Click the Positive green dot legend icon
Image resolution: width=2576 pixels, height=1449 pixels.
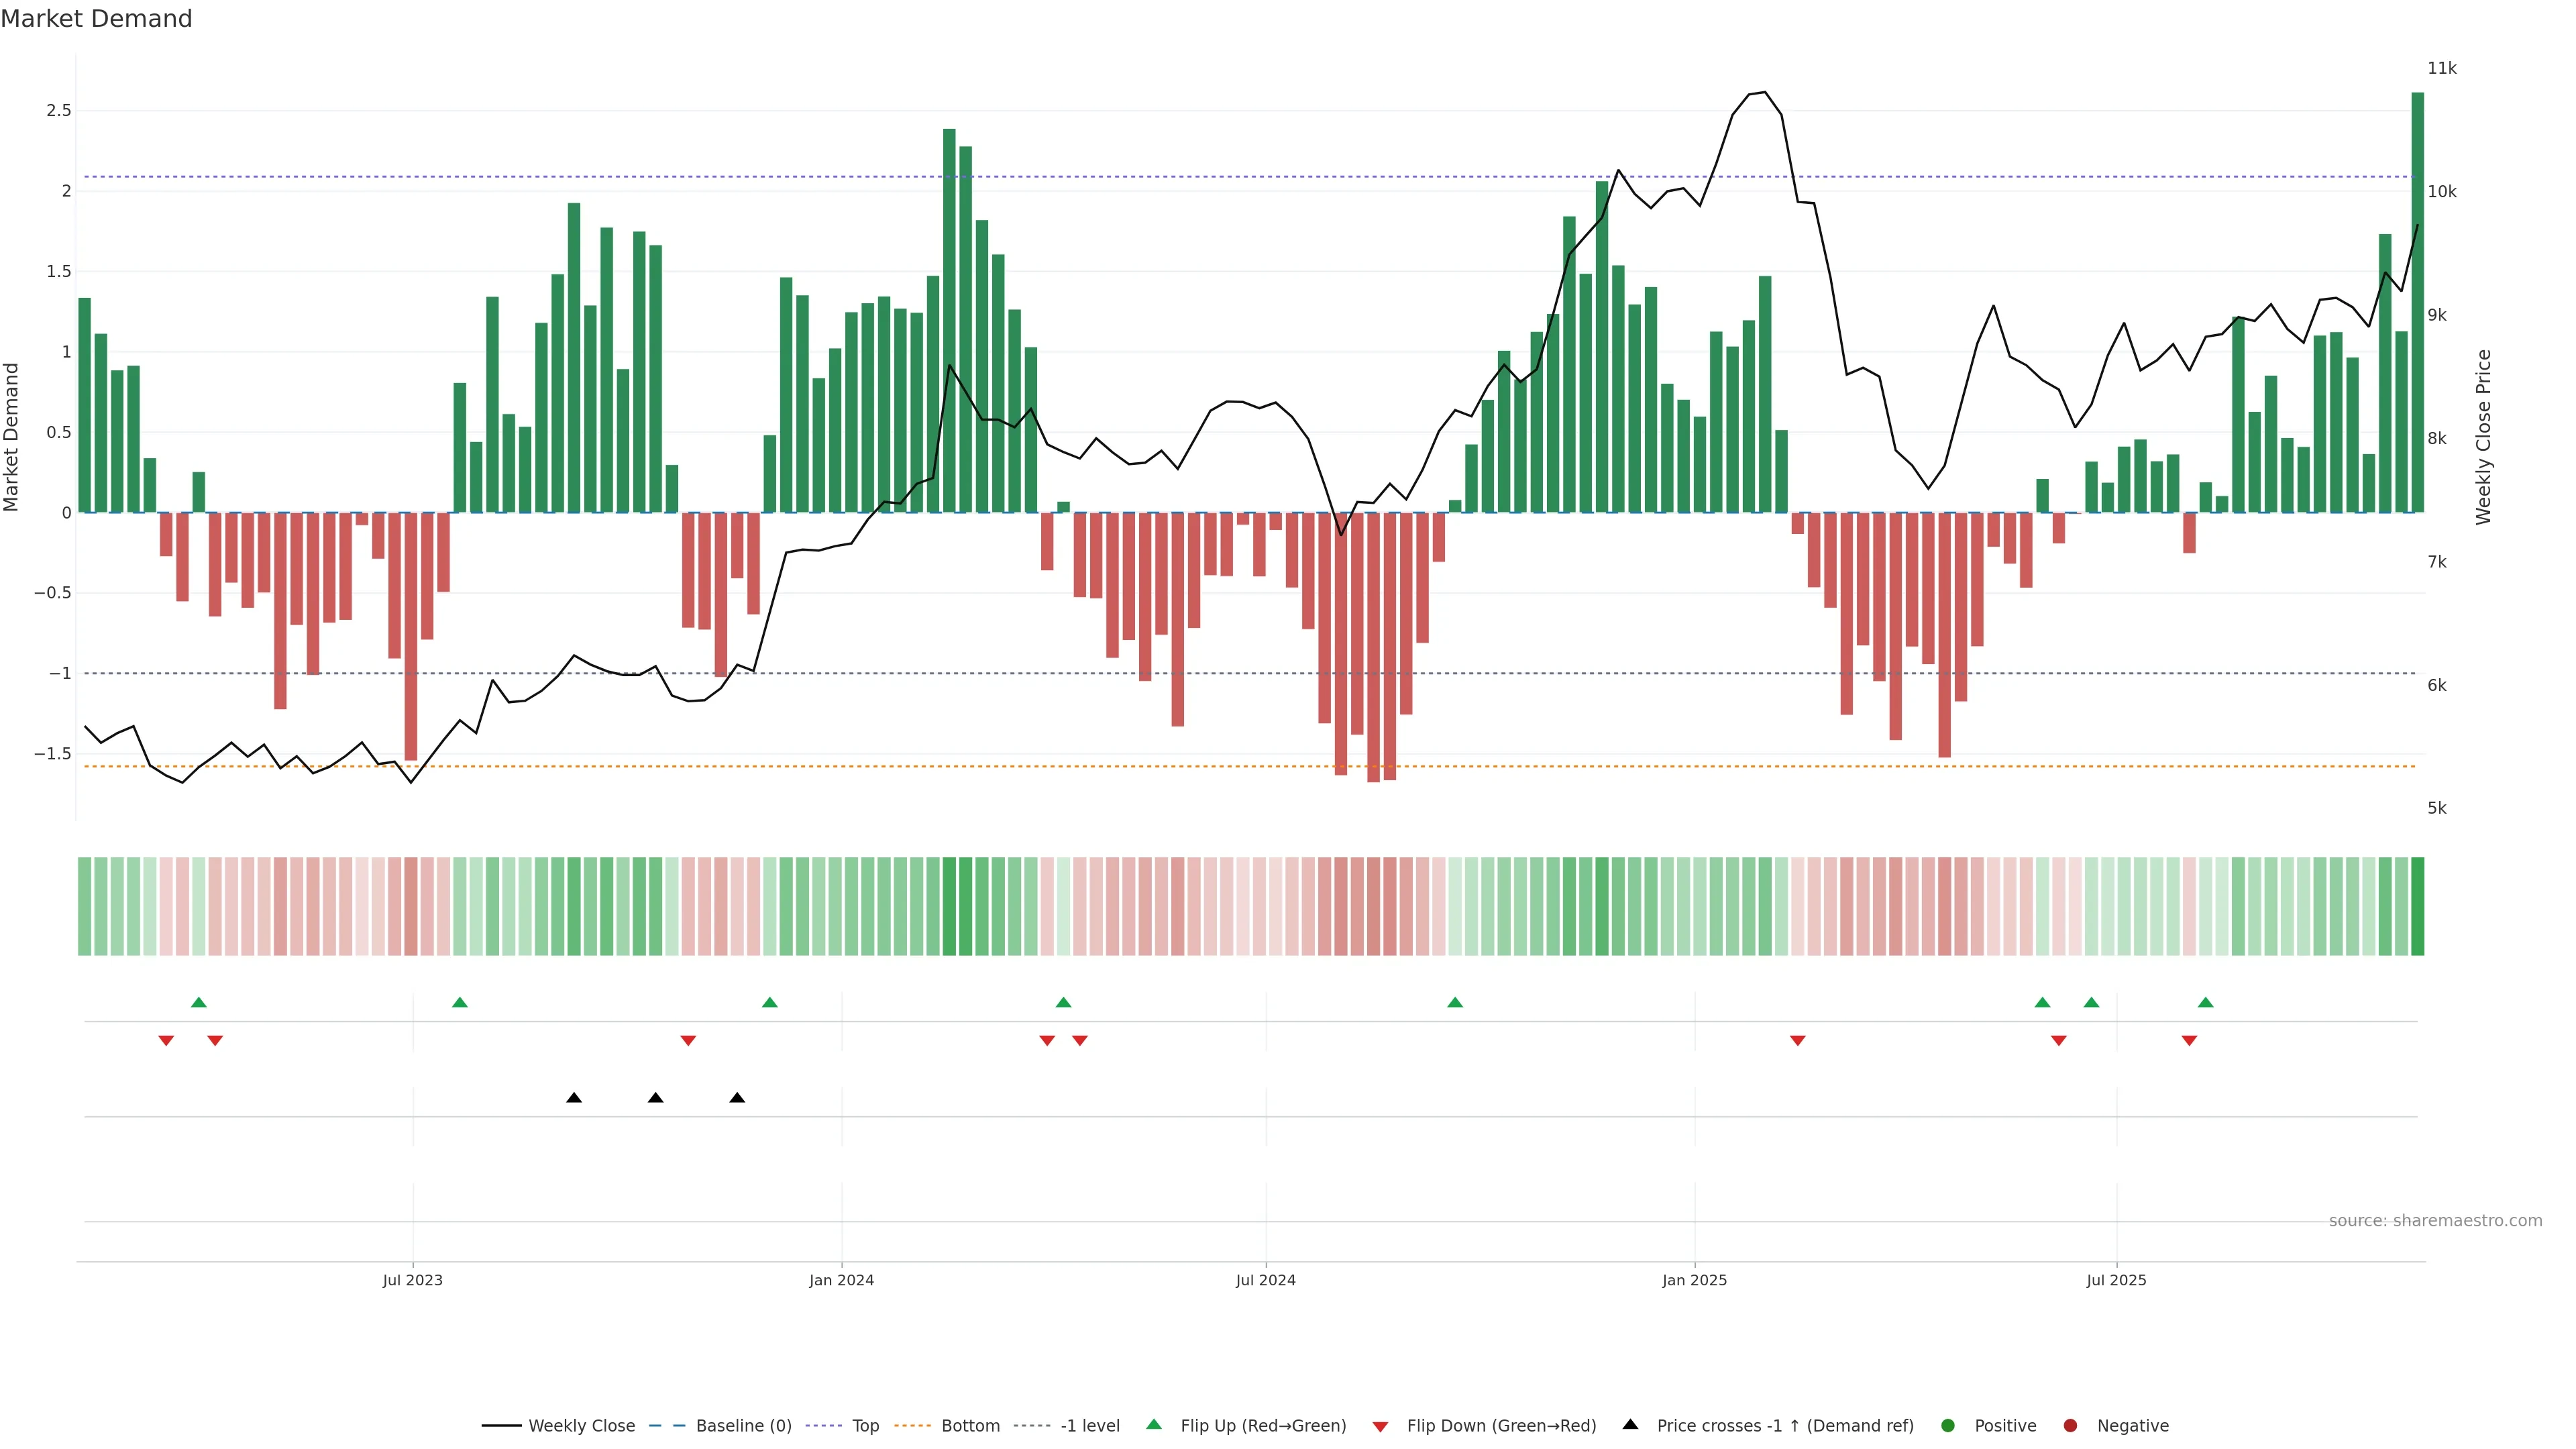1947,1425
